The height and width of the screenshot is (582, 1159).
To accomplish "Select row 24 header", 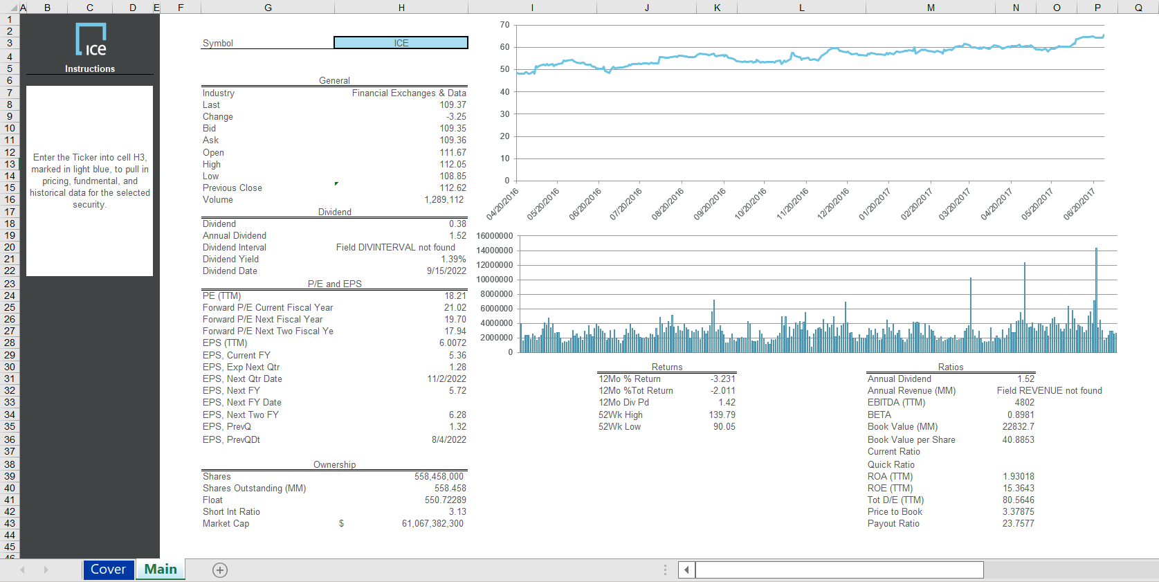I will tap(10, 295).
